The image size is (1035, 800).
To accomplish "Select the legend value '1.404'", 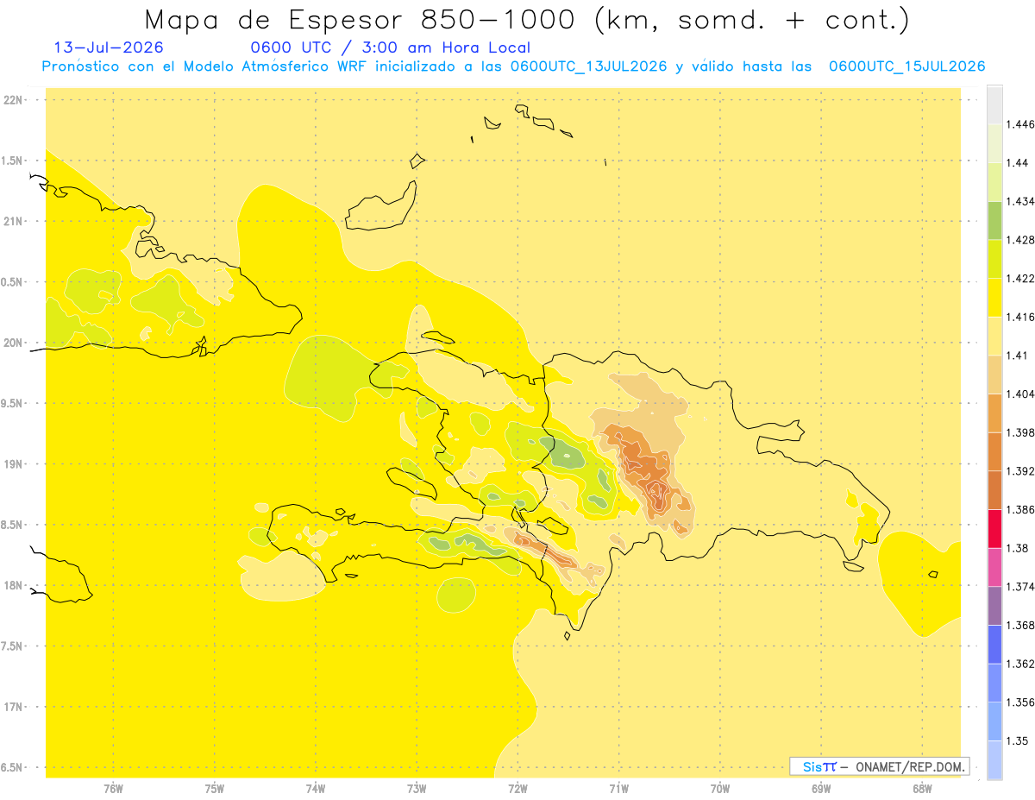I will 1020,394.
